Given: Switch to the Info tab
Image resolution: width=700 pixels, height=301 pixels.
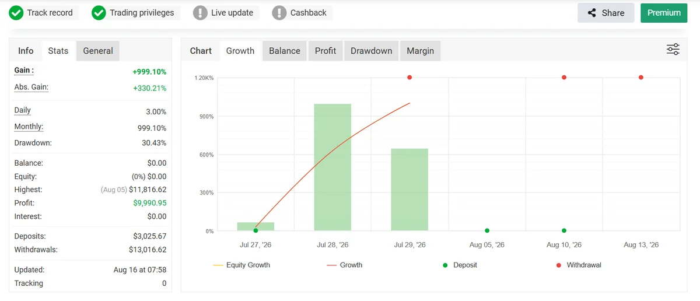Looking at the screenshot, I should [26, 51].
